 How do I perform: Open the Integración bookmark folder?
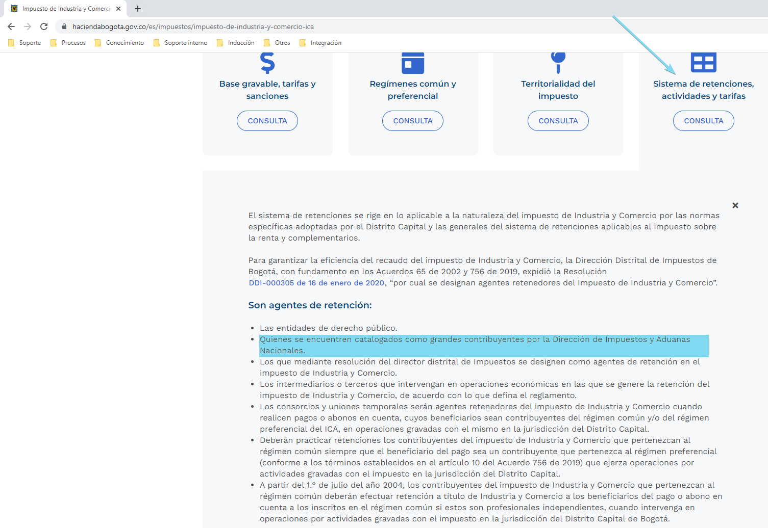(x=320, y=43)
